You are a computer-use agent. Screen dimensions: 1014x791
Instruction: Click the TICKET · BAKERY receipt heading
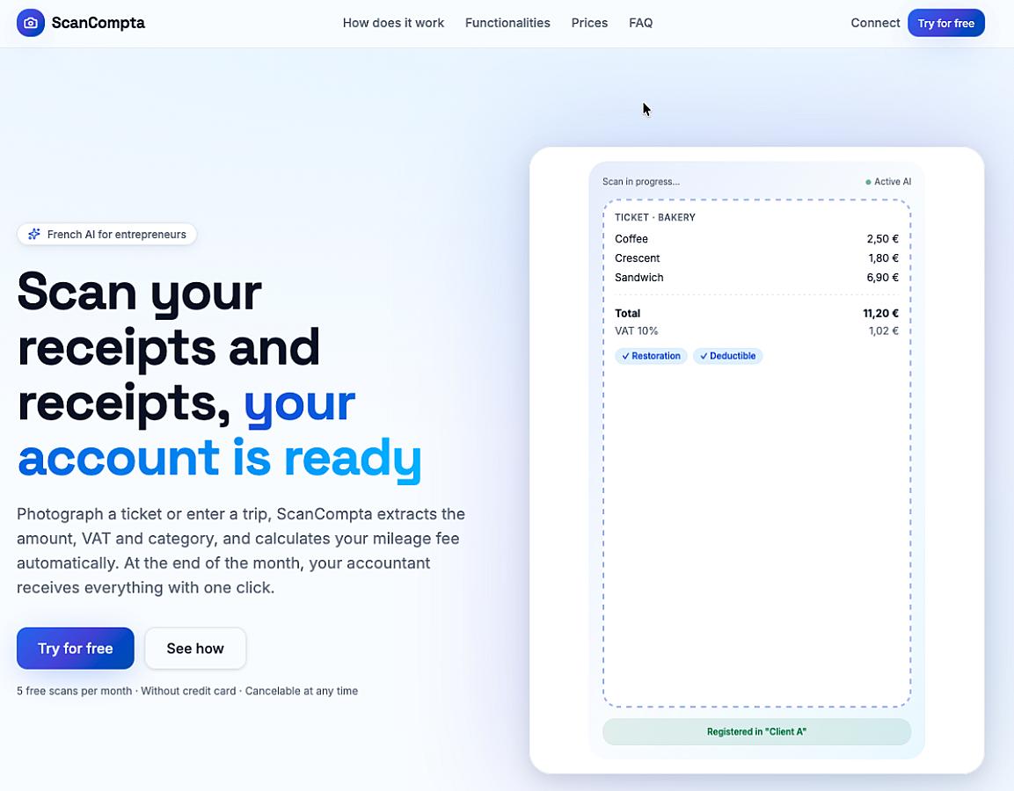(x=655, y=217)
